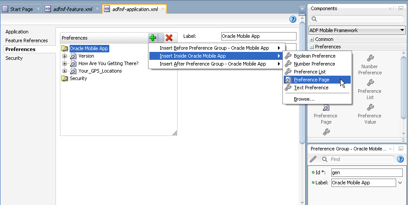
Task: Click wrench icon beside Text Preference
Action: (288, 88)
